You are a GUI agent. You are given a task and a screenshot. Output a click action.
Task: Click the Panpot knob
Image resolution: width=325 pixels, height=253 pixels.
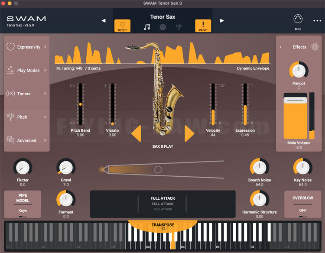pyautogui.click(x=299, y=71)
